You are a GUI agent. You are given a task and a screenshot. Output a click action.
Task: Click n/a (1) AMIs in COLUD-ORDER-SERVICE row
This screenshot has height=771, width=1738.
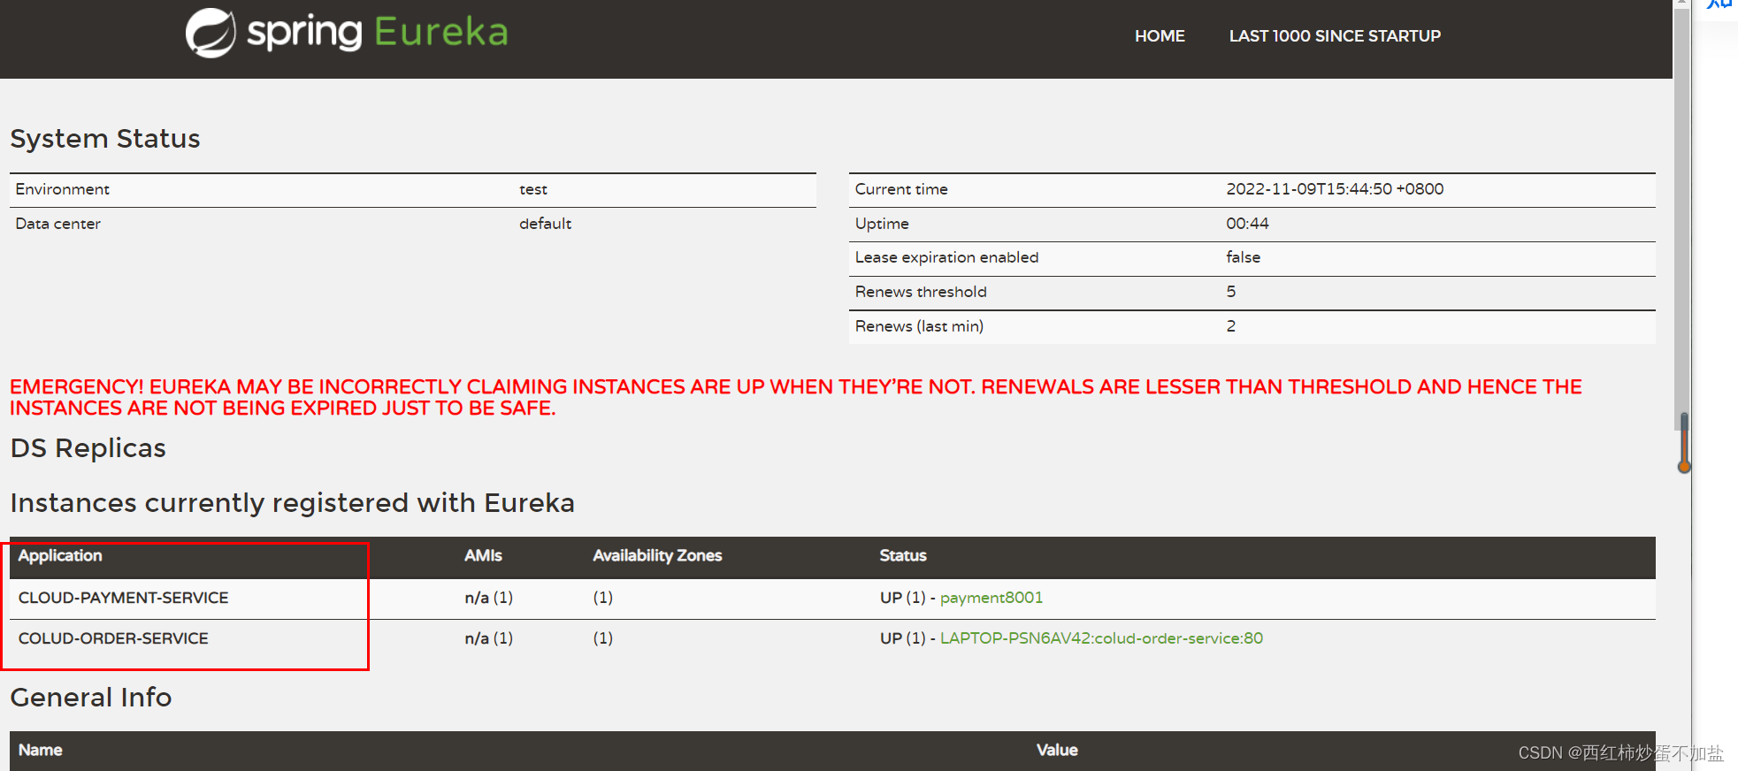coord(488,638)
